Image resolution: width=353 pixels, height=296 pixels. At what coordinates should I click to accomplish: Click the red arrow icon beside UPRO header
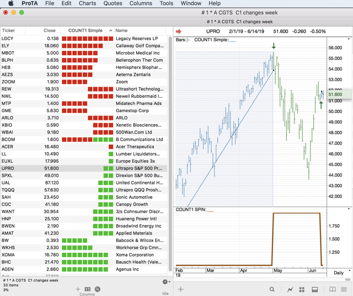pyautogui.click(x=179, y=31)
